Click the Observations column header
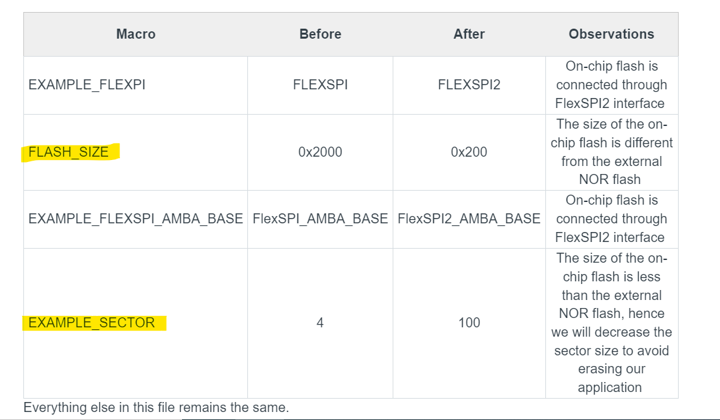This screenshot has width=720, height=420. [611, 34]
